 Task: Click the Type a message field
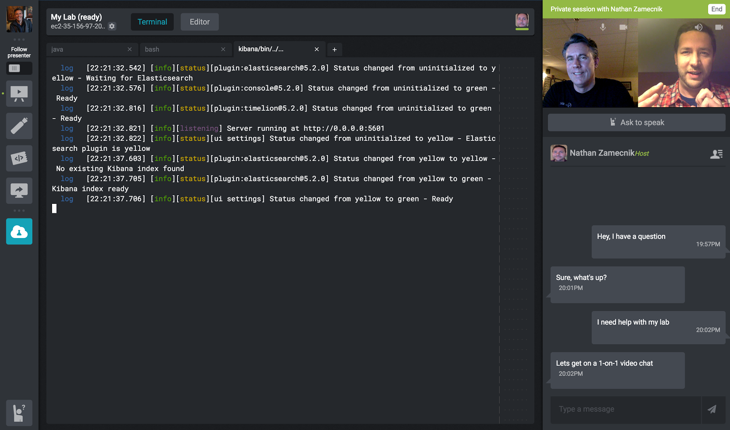pos(625,409)
